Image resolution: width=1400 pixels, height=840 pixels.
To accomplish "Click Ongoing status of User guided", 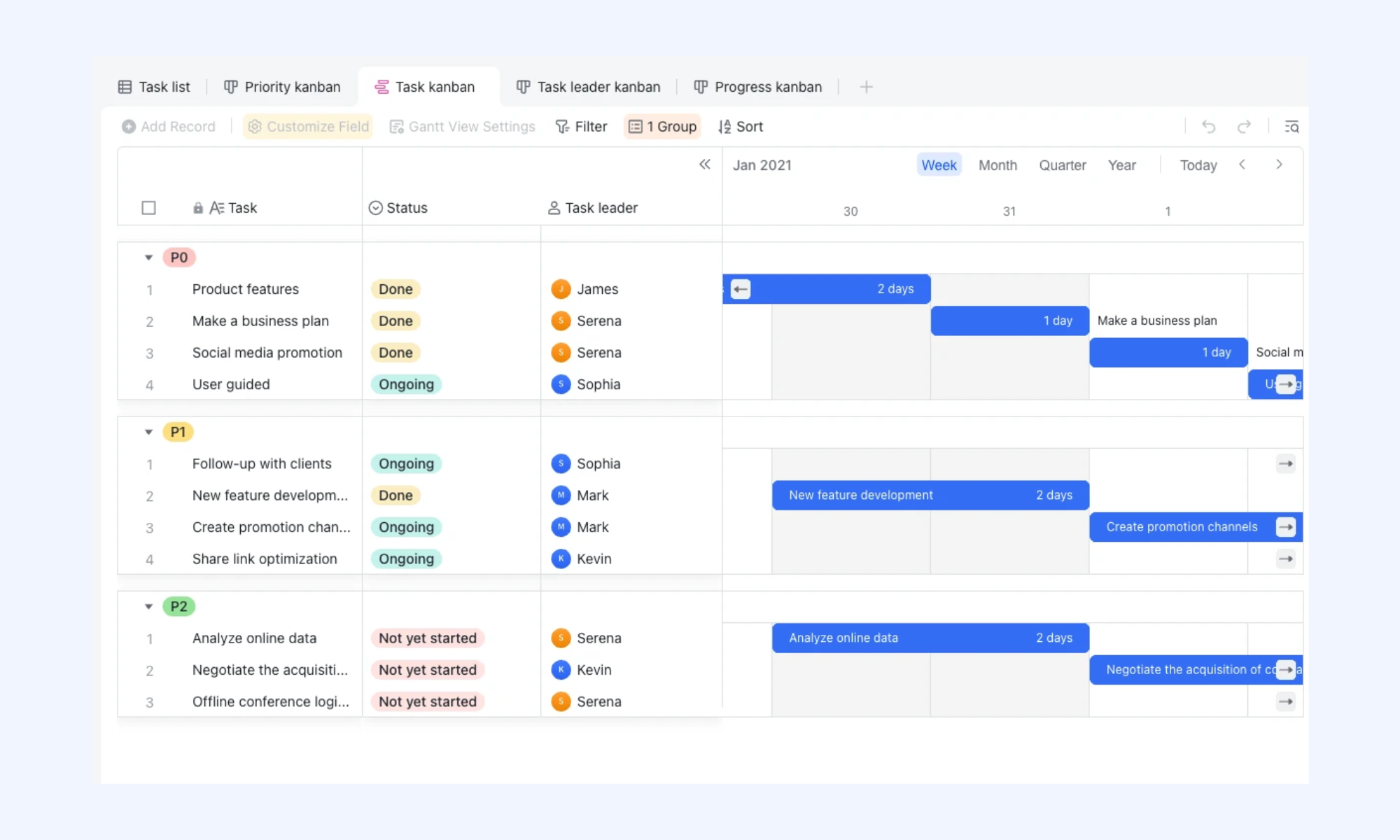I will pos(406,384).
